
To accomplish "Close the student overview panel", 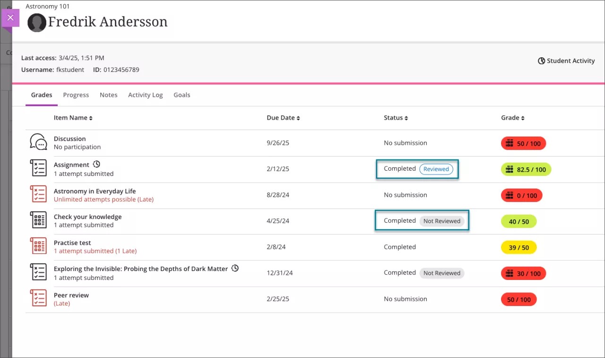I will (10, 17).
